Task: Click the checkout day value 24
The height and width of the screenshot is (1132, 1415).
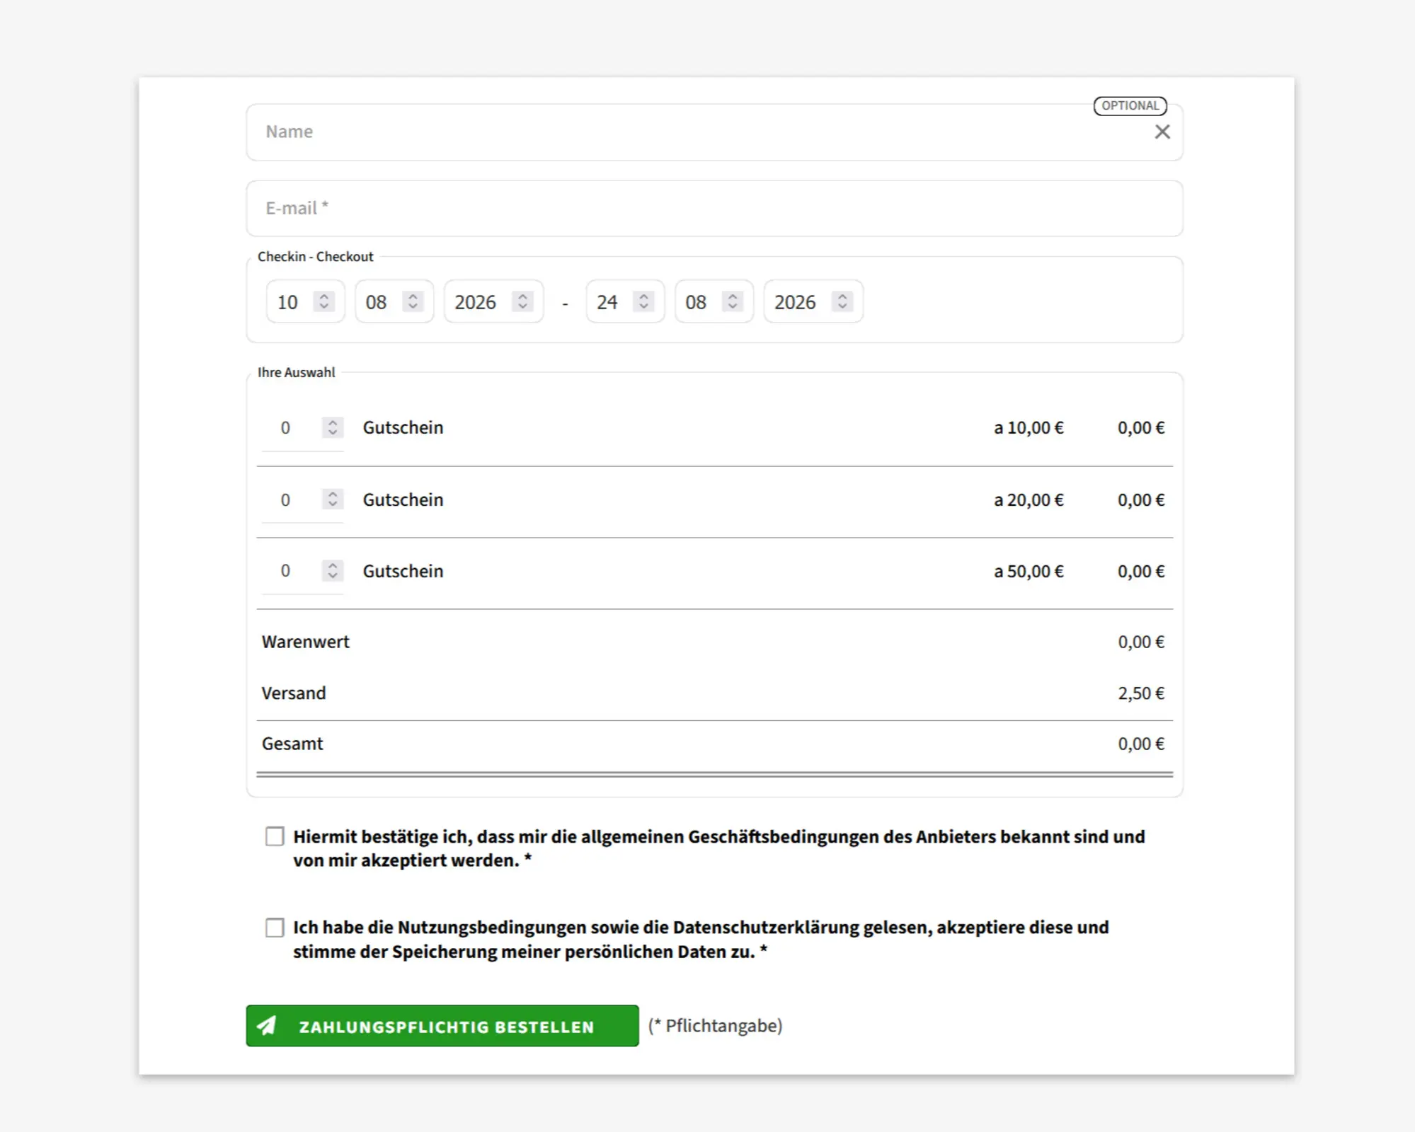Action: (x=607, y=302)
